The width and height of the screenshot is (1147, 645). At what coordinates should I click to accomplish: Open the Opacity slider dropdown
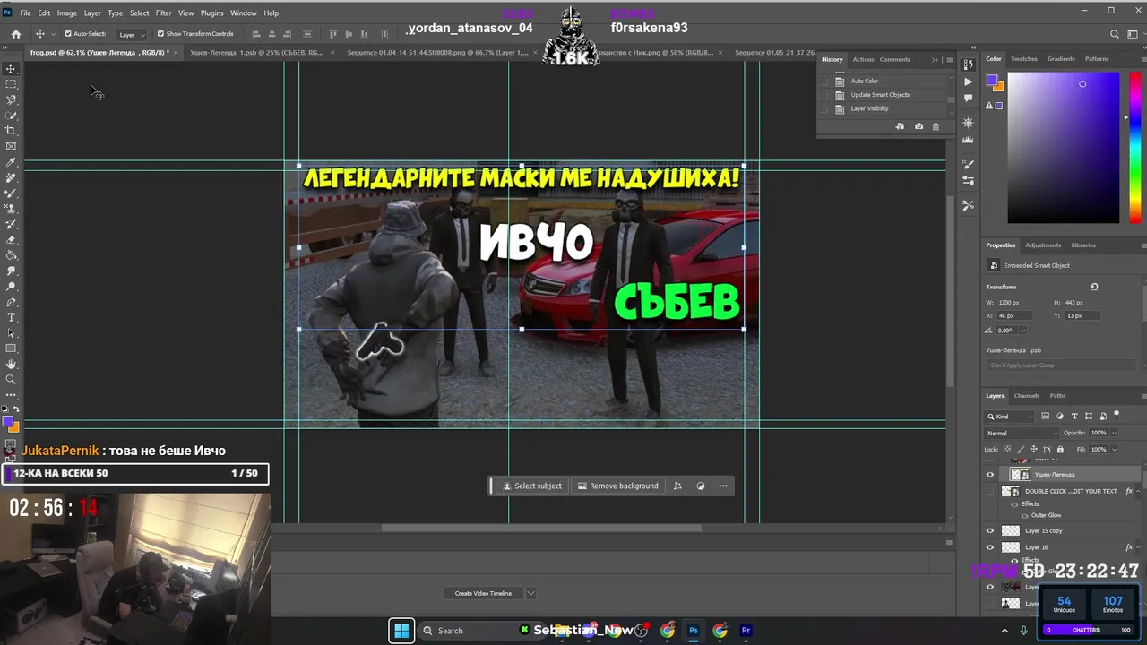click(x=1114, y=433)
